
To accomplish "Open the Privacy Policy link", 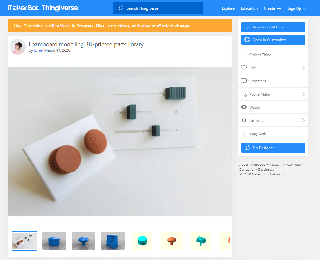I will 292,165.
